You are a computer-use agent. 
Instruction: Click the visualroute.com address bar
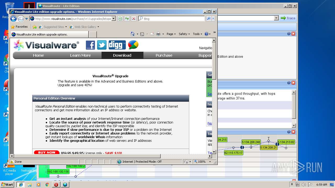click(71, 19)
